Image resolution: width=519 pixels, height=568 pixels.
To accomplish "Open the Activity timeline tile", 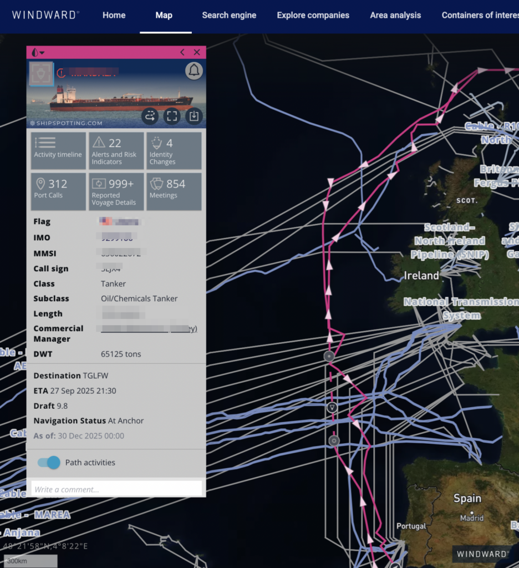I will click(x=58, y=150).
